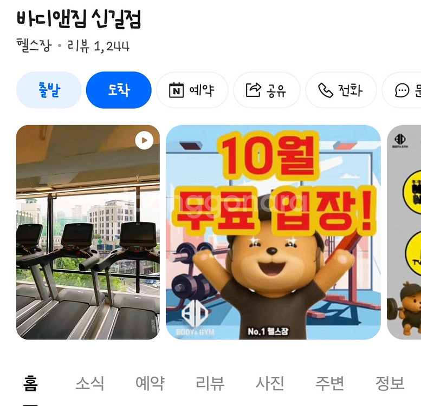Switch to the 주변 tab
Screen dimensions: 421x406
(330, 383)
